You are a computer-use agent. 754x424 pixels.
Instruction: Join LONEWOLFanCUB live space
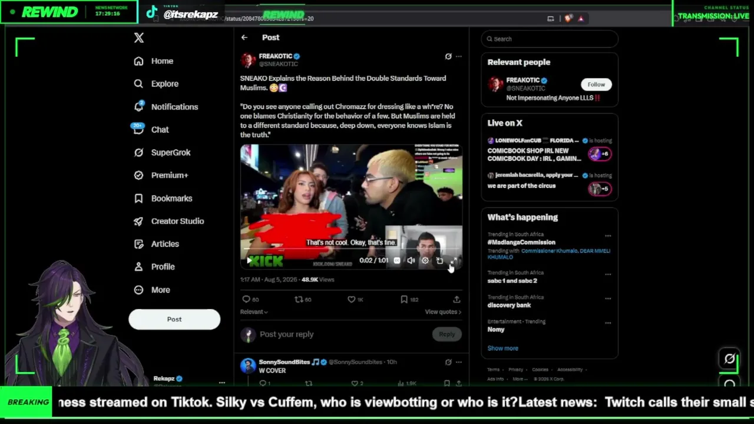(550, 150)
